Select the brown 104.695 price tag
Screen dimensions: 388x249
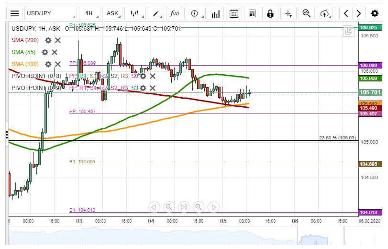coord(370,164)
